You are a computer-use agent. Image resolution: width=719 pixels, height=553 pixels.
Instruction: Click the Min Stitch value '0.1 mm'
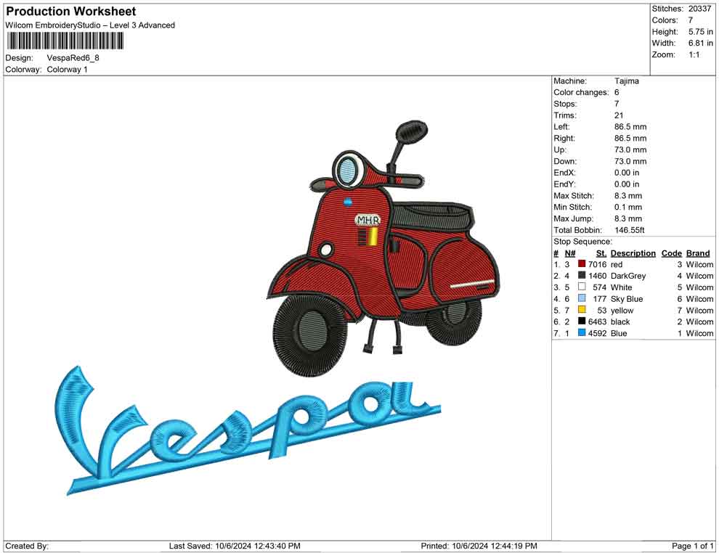[x=628, y=207]
